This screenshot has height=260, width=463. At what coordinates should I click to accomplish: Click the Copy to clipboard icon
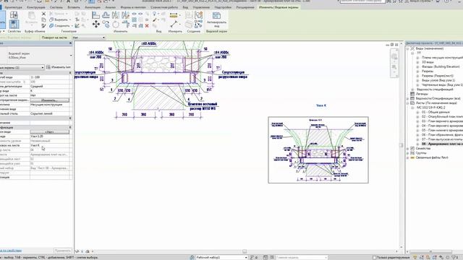(x=43, y=19)
